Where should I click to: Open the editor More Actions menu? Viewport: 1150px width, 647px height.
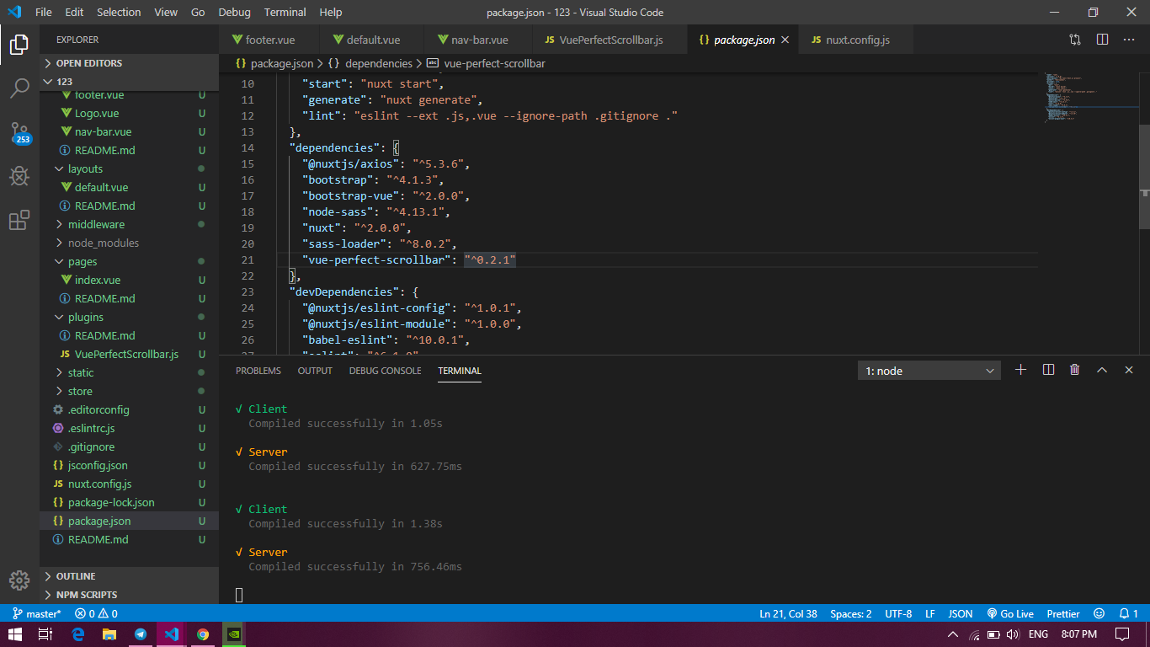[x=1129, y=40]
